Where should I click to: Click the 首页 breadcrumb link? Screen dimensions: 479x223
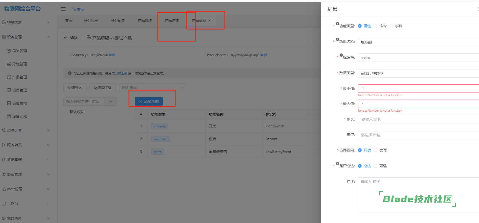(80, 9)
